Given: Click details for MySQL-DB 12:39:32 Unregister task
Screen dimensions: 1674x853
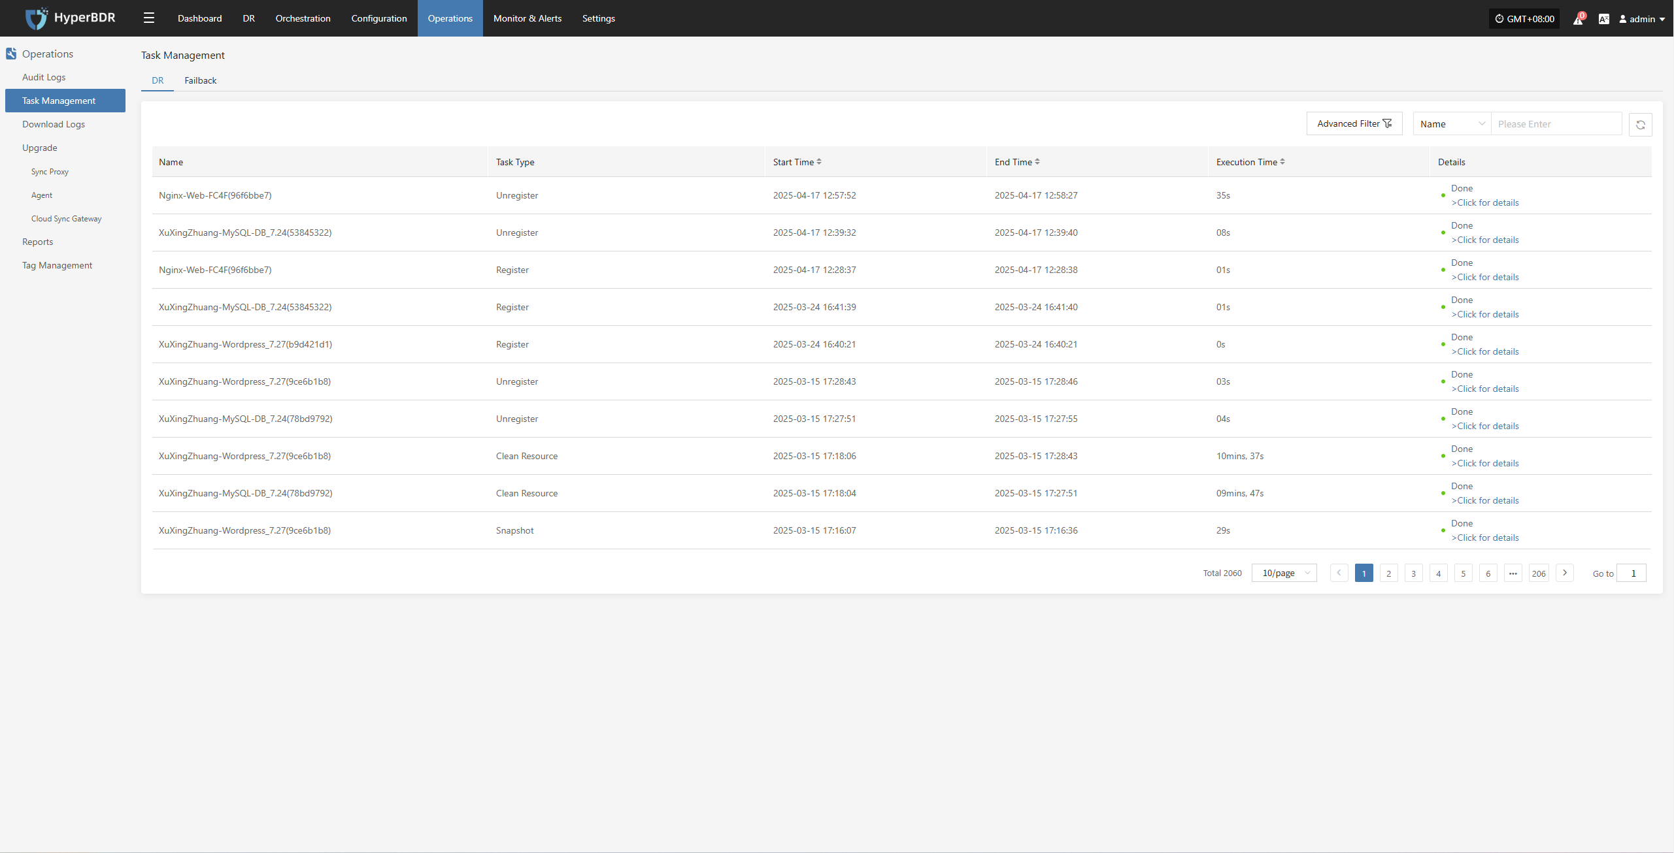Looking at the screenshot, I should [x=1485, y=240].
